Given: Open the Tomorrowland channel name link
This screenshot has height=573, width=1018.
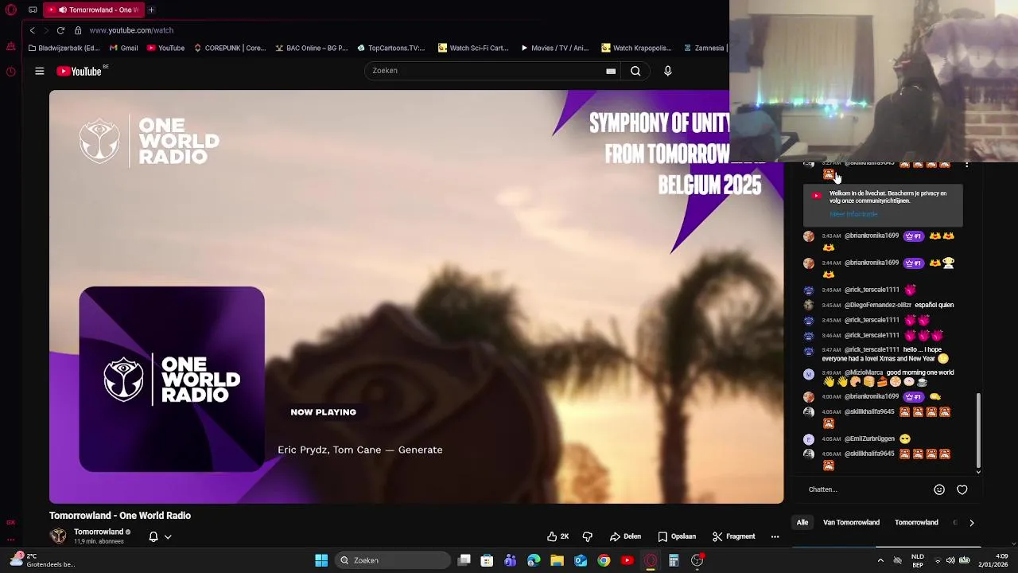Looking at the screenshot, I should (99, 532).
